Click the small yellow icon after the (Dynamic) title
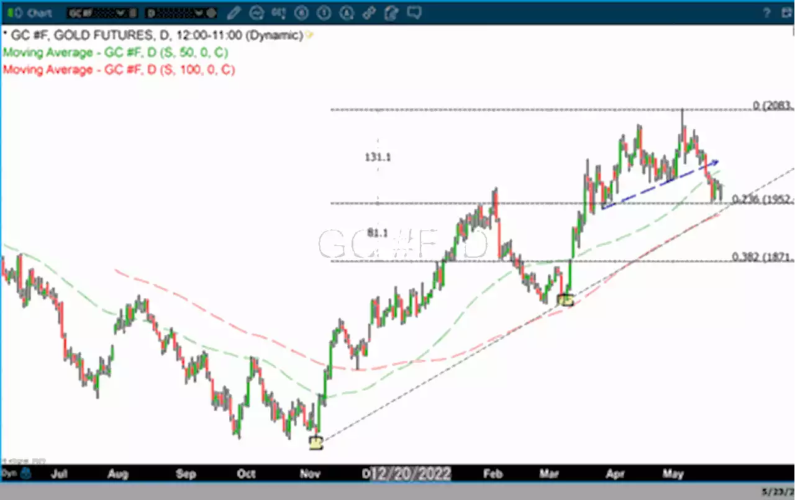Viewport: 795px width, 500px height. pyautogui.click(x=309, y=35)
